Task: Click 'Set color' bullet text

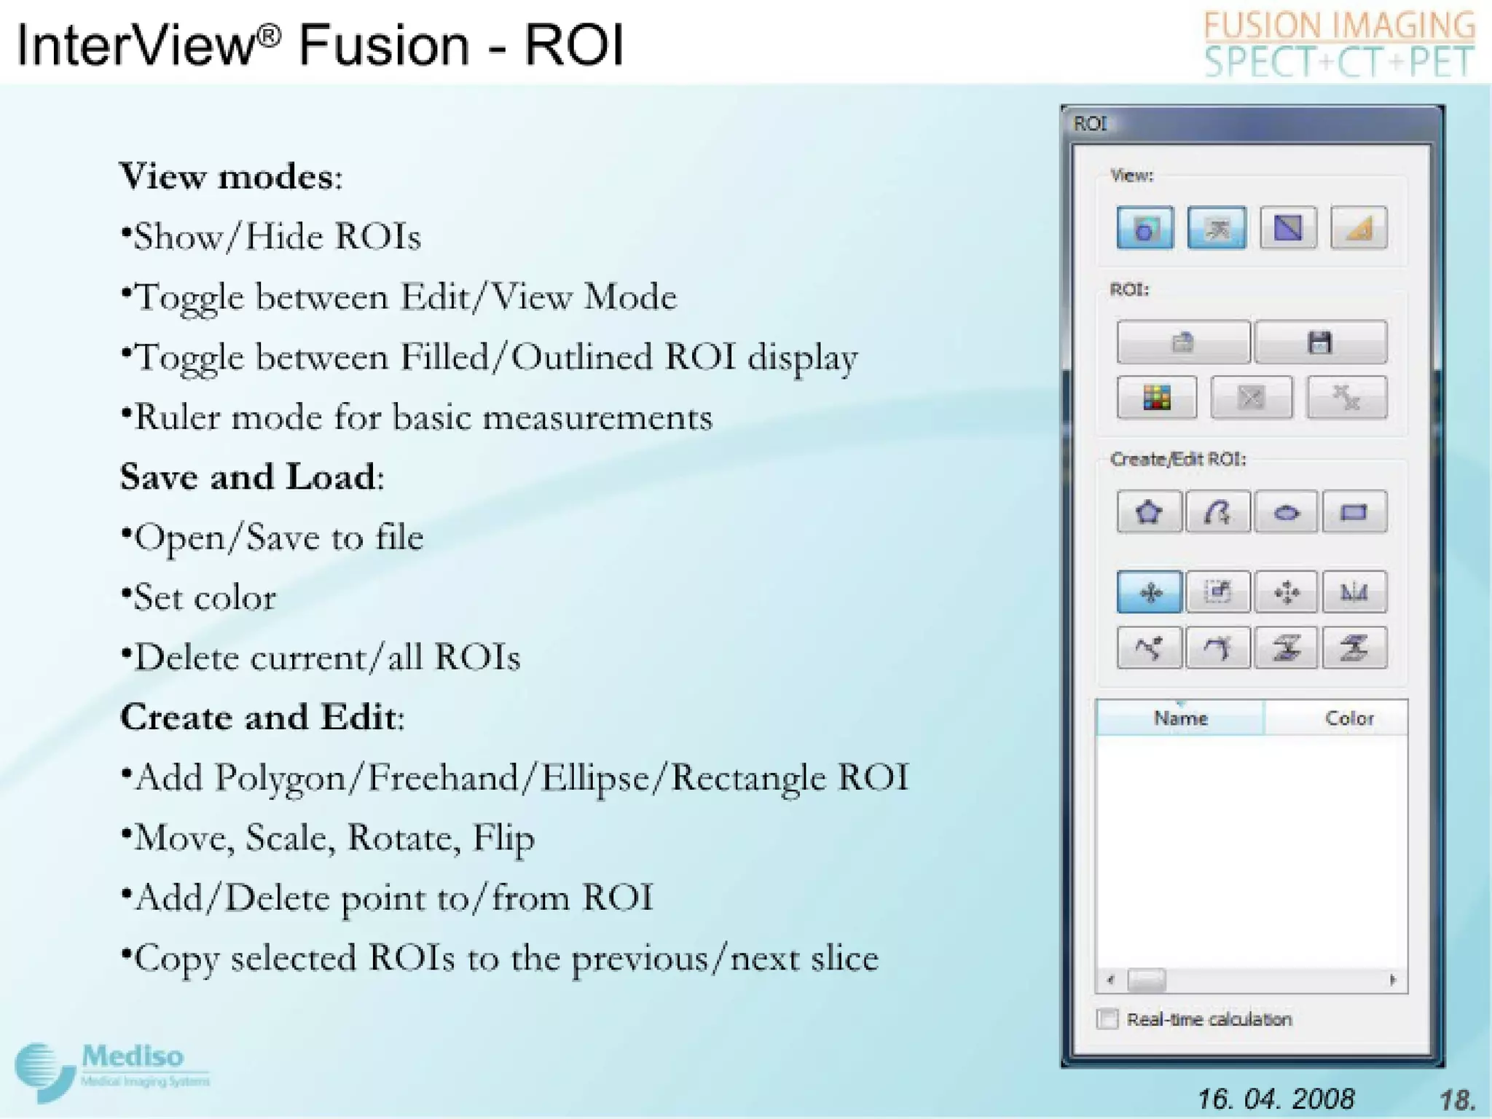Action: (x=199, y=598)
